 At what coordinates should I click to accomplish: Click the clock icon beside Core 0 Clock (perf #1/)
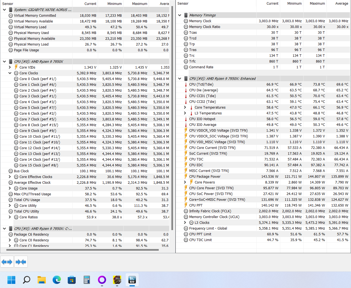[16, 79]
